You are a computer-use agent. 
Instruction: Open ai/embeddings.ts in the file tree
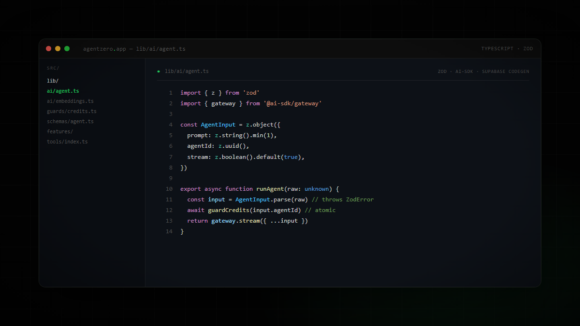pyautogui.click(x=70, y=101)
